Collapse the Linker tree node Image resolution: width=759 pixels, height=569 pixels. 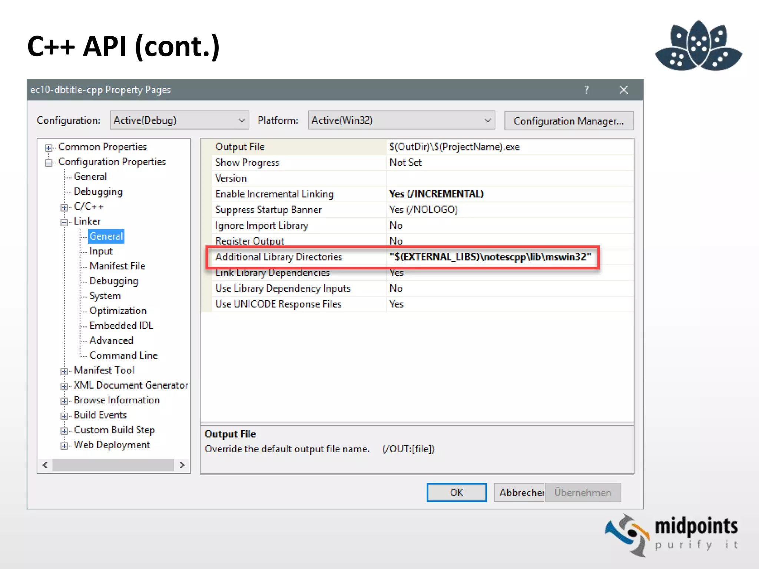pyautogui.click(x=64, y=222)
